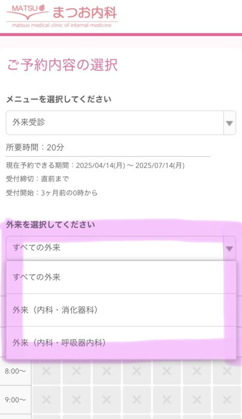This screenshot has width=242, height=419.
Task: Choose すべての外来 from the open list
Action: click(x=121, y=278)
